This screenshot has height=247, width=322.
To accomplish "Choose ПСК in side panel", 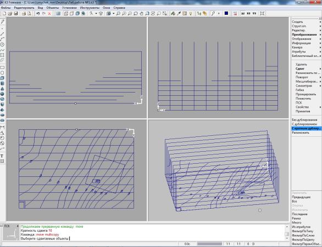I will point(298,103).
